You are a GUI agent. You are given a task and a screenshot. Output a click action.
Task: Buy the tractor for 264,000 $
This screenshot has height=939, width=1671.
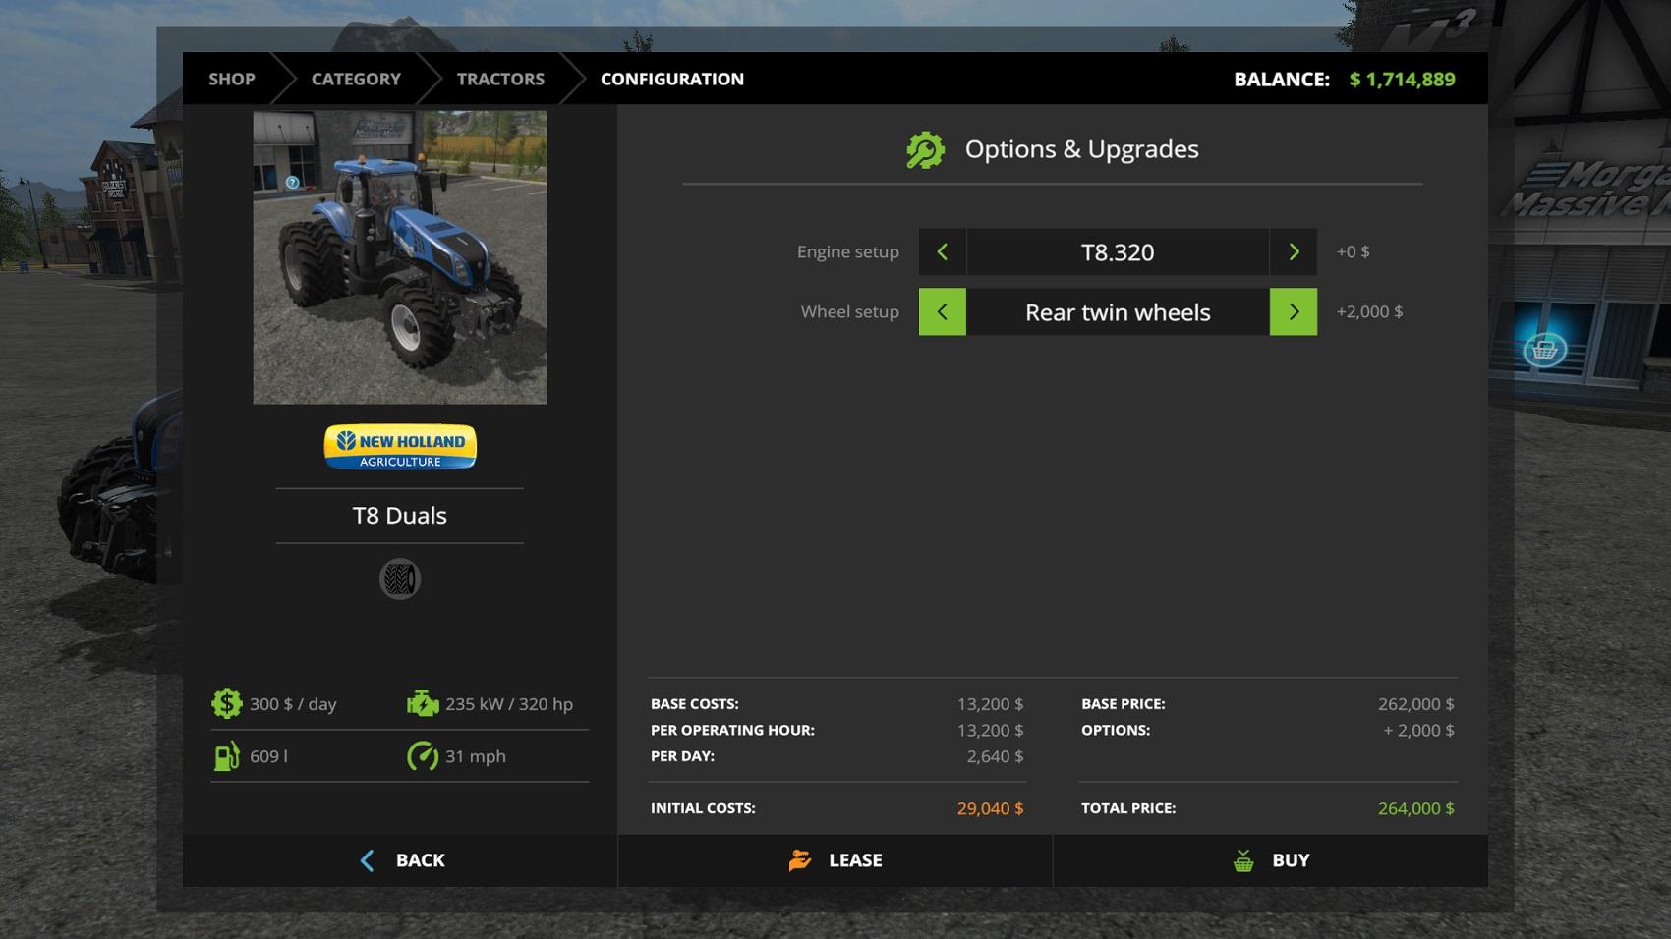[x=1270, y=860]
